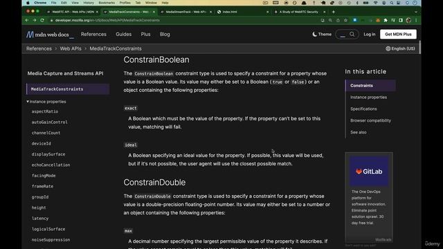
Task: Reload the MediaTrackConstraints page
Action: click(42, 20)
